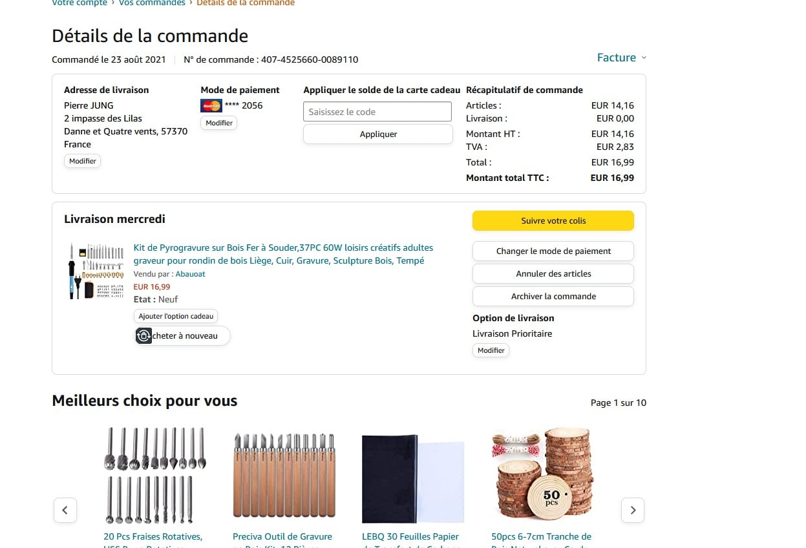
Task: Open the pyrography kit product thumbnail
Action: [x=97, y=271]
